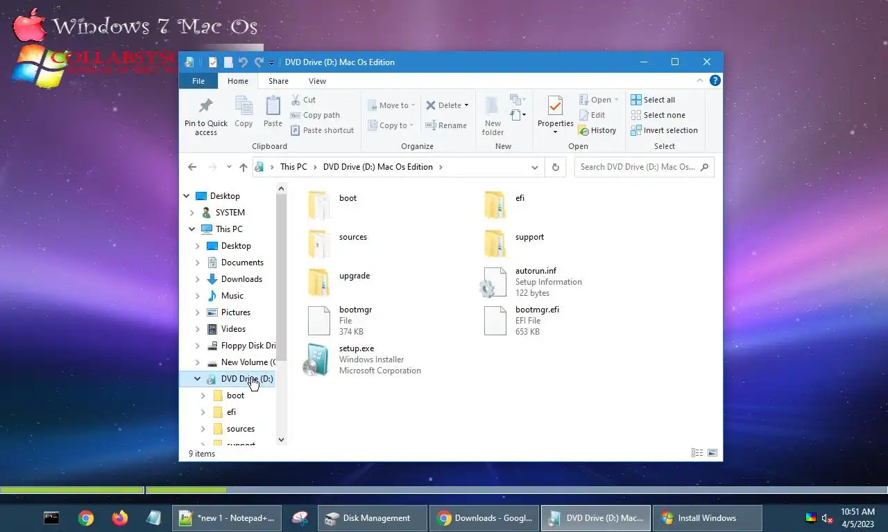This screenshot has height=532, width=888.
Task: Switch to Details view icon
Action: (x=697, y=453)
